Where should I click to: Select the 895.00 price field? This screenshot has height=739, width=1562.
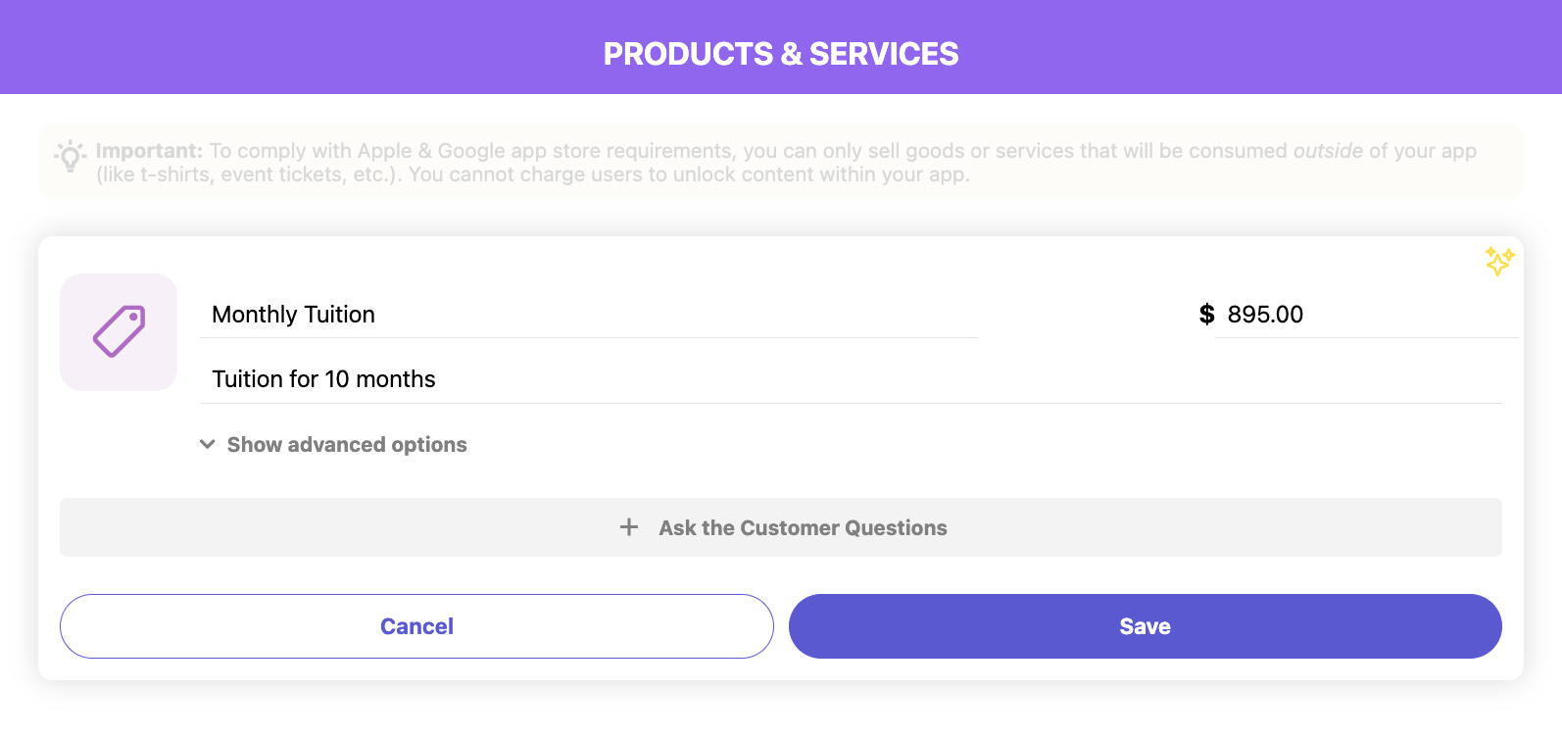coord(1366,315)
